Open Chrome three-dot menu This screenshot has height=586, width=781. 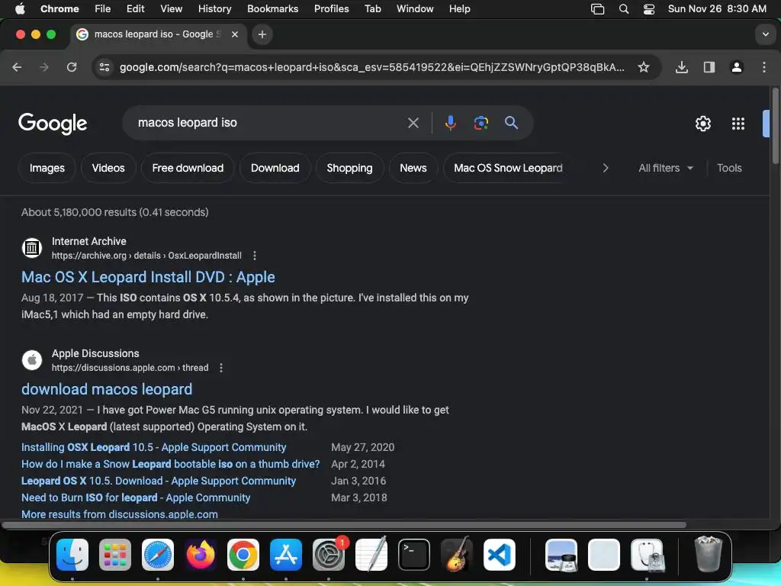(764, 67)
